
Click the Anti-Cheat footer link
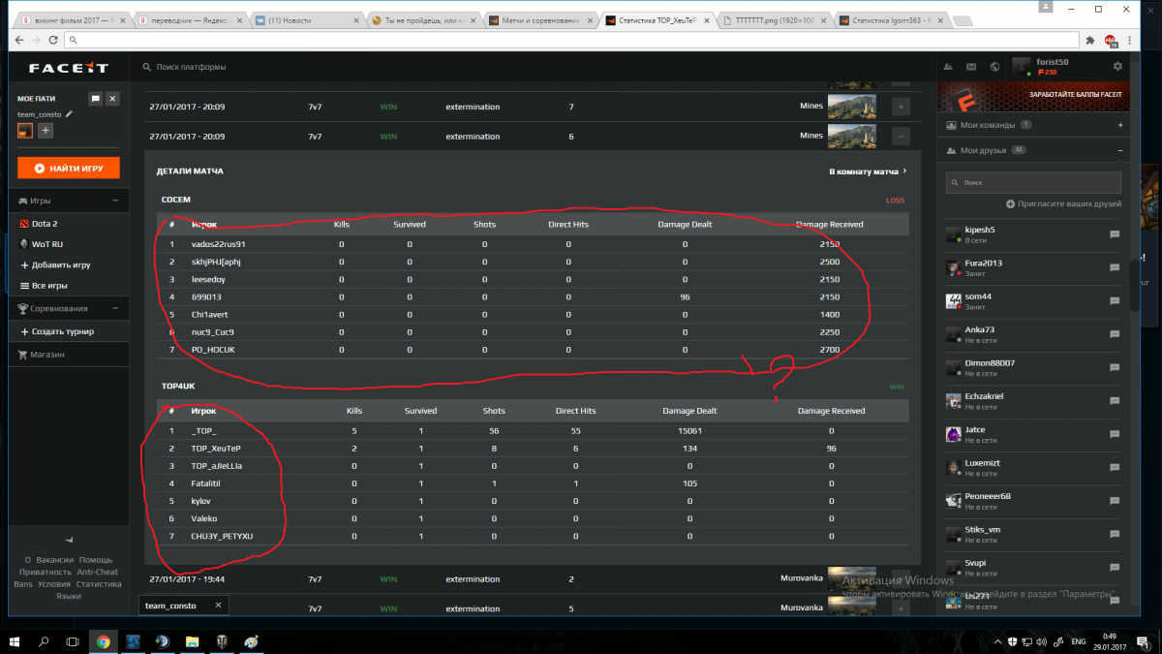click(99, 572)
